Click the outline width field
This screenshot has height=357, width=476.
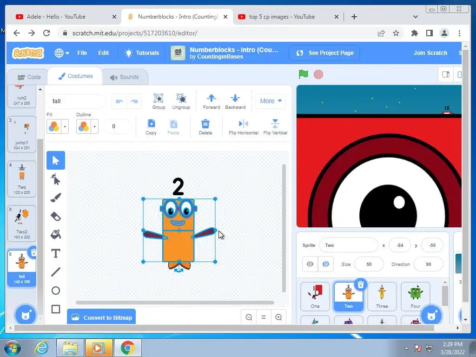coord(117,126)
